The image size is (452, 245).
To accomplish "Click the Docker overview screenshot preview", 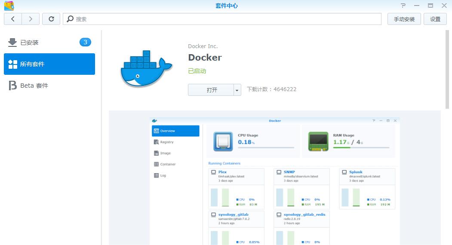I will point(274,181).
